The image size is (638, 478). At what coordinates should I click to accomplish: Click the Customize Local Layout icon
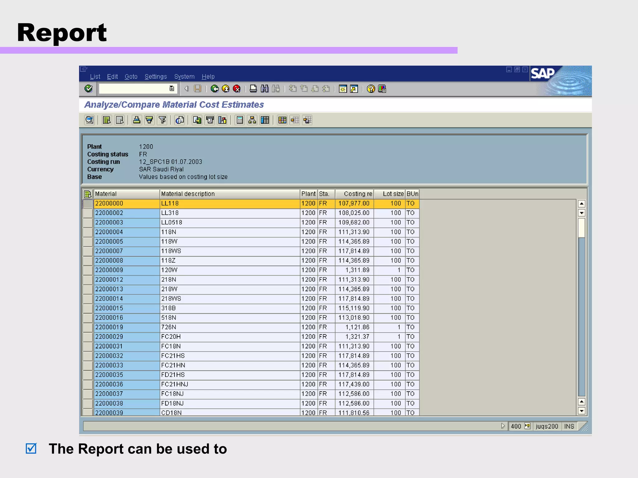382,89
